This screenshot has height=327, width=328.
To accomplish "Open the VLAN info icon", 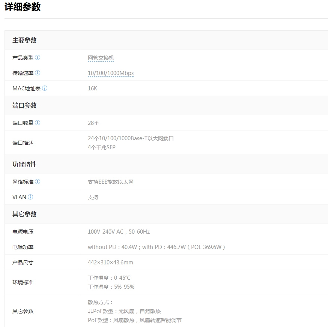I will tap(30, 197).
